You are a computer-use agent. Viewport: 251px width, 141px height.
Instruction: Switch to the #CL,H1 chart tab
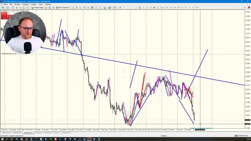click(57, 133)
